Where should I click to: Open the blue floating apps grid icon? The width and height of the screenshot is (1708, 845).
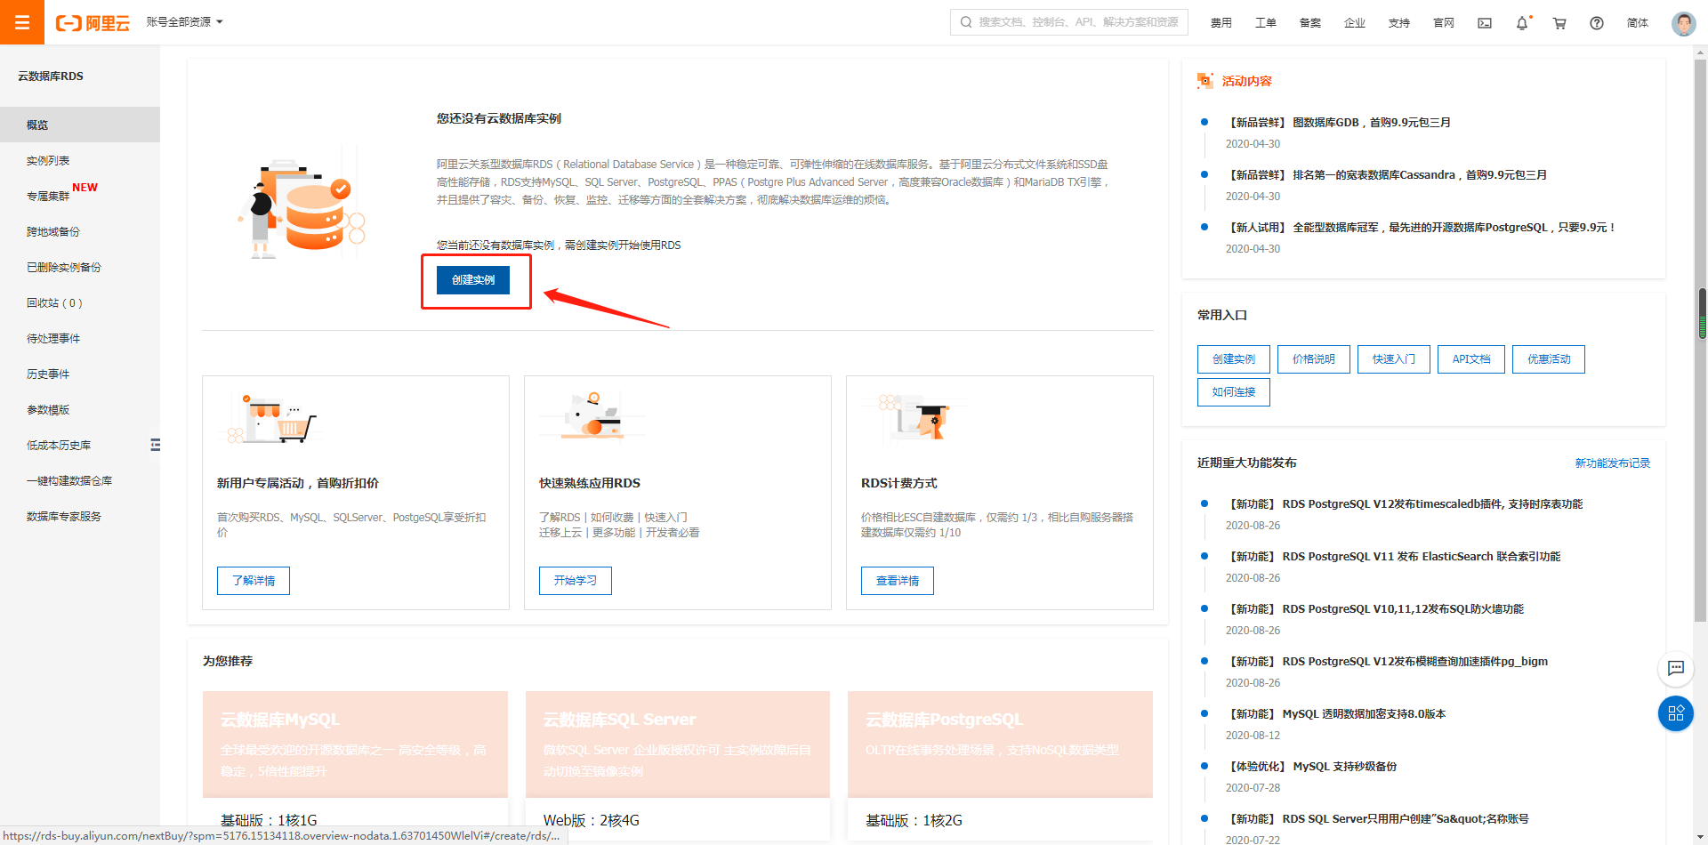click(x=1676, y=713)
